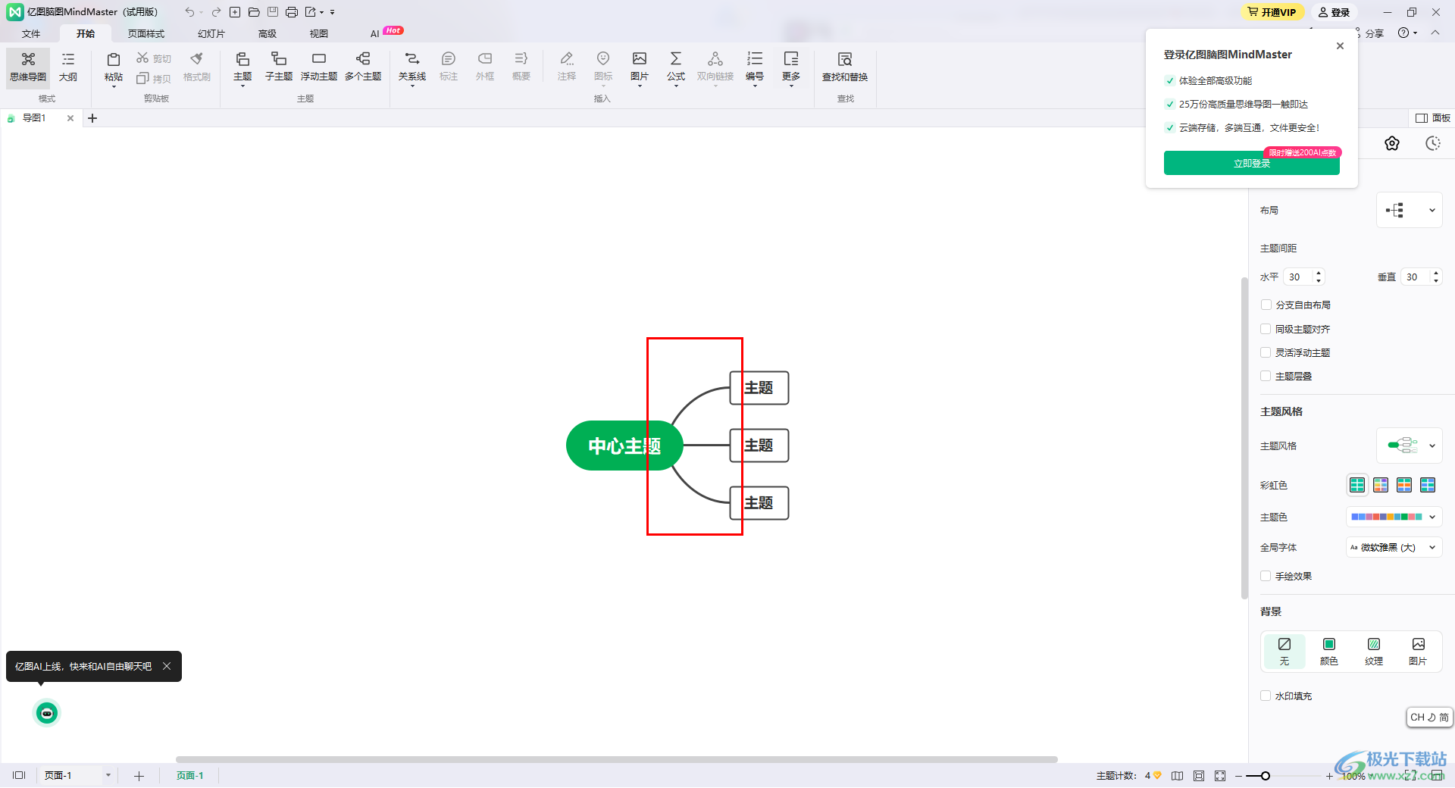Switch to the 视图 view tab
This screenshot has height=788, width=1455.
point(319,34)
